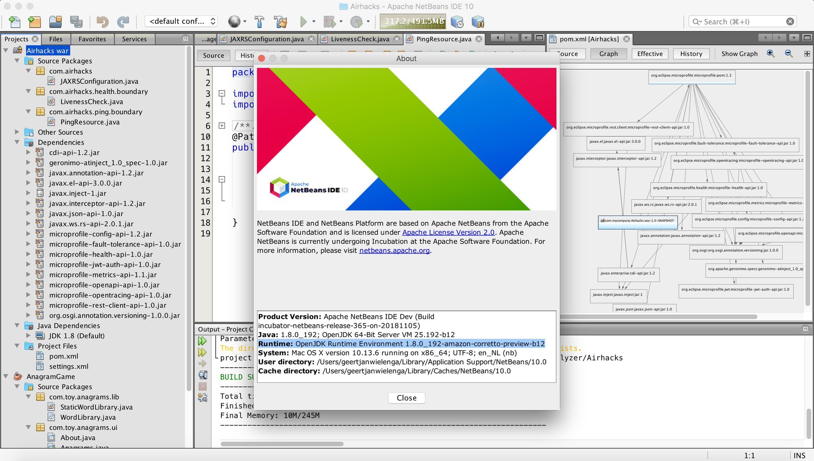Image resolution: width=814 pixels, height=461 pixels.
Task: Close the pom.xml [Airhacks] tab
Action: coord(627,39)
